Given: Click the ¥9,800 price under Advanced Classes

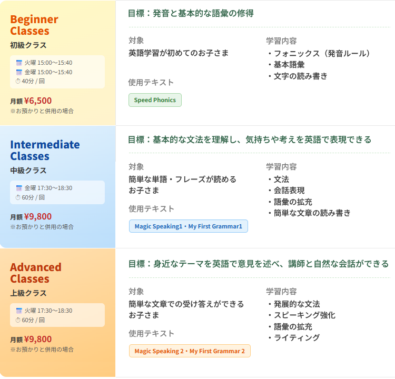Looking at the screenshot, I should [38, 339].
